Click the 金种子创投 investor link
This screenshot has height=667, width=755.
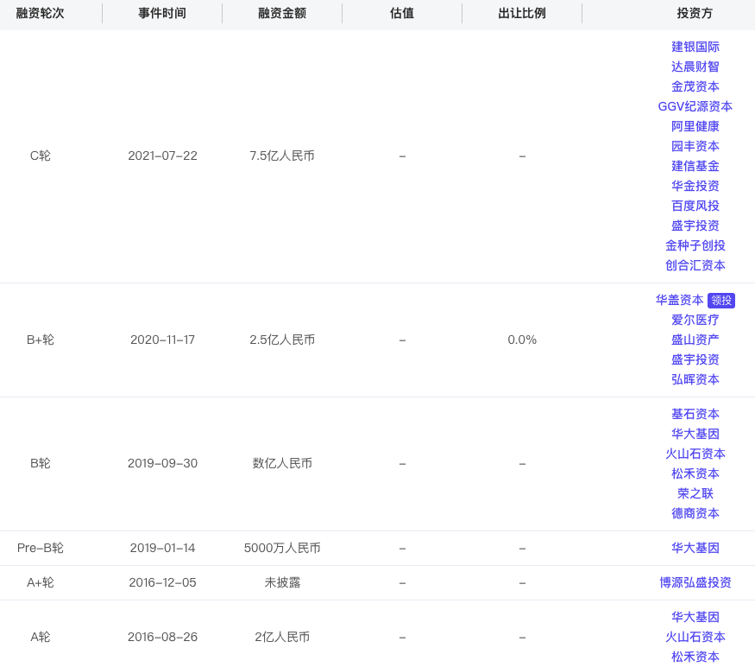point(695,245)
